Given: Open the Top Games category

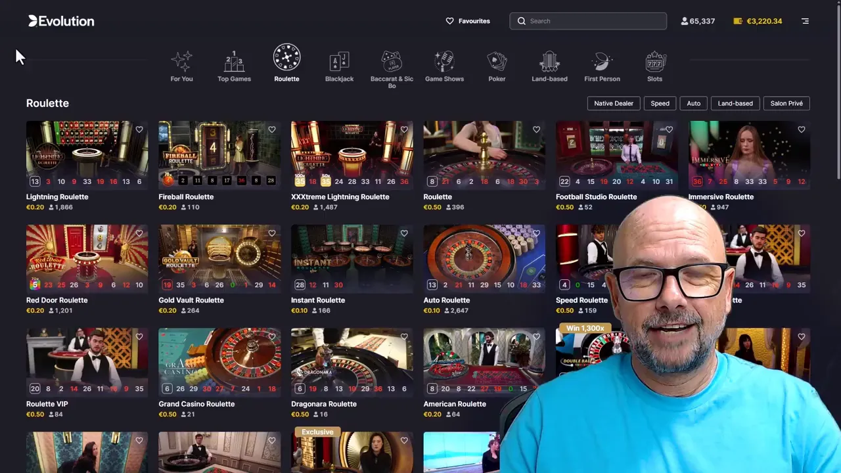Looking at the screenshot, I should click(234, 67).
